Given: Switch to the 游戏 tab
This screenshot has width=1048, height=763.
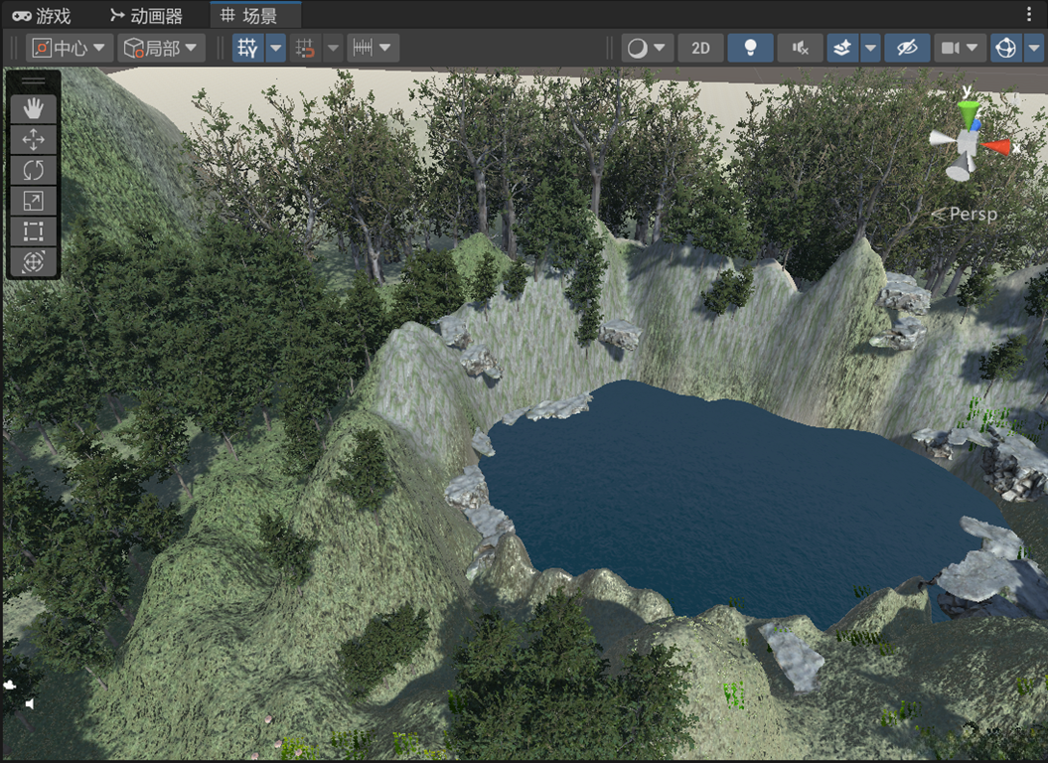Looking at the screenshot, I should pos(43,15).
